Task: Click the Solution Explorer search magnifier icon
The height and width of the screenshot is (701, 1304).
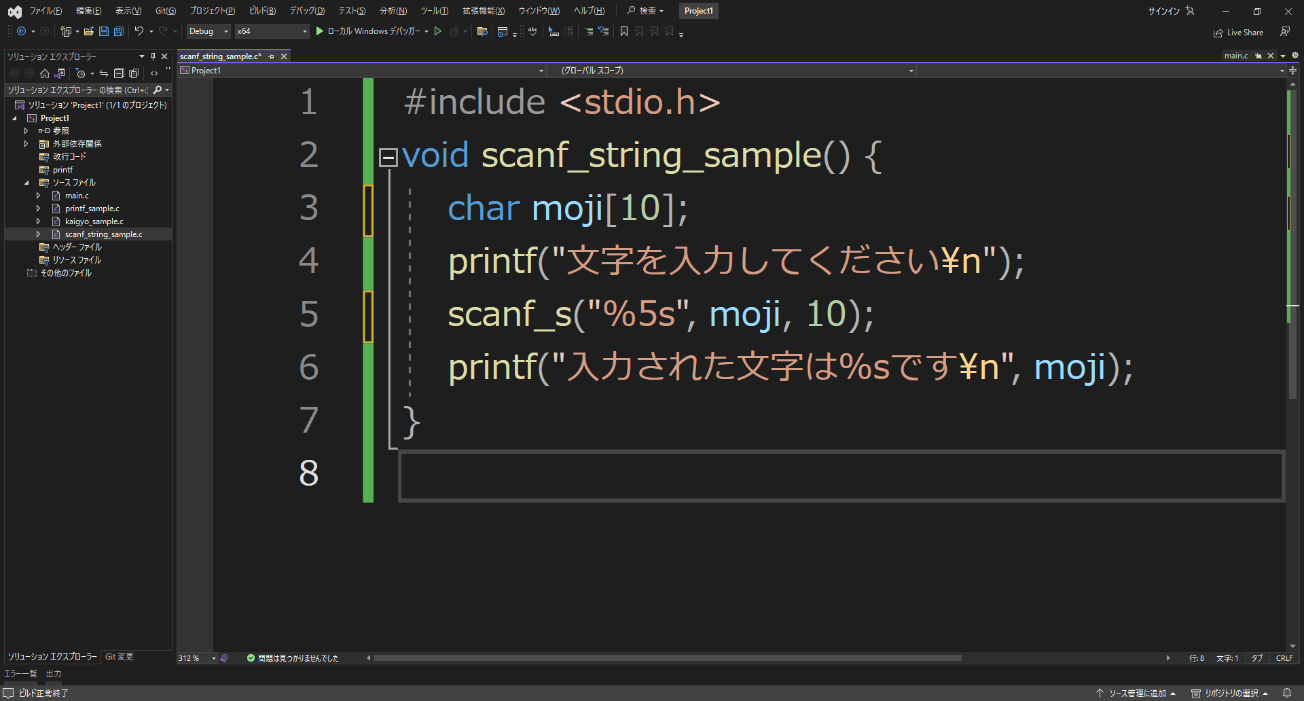Action: point(158,90)
